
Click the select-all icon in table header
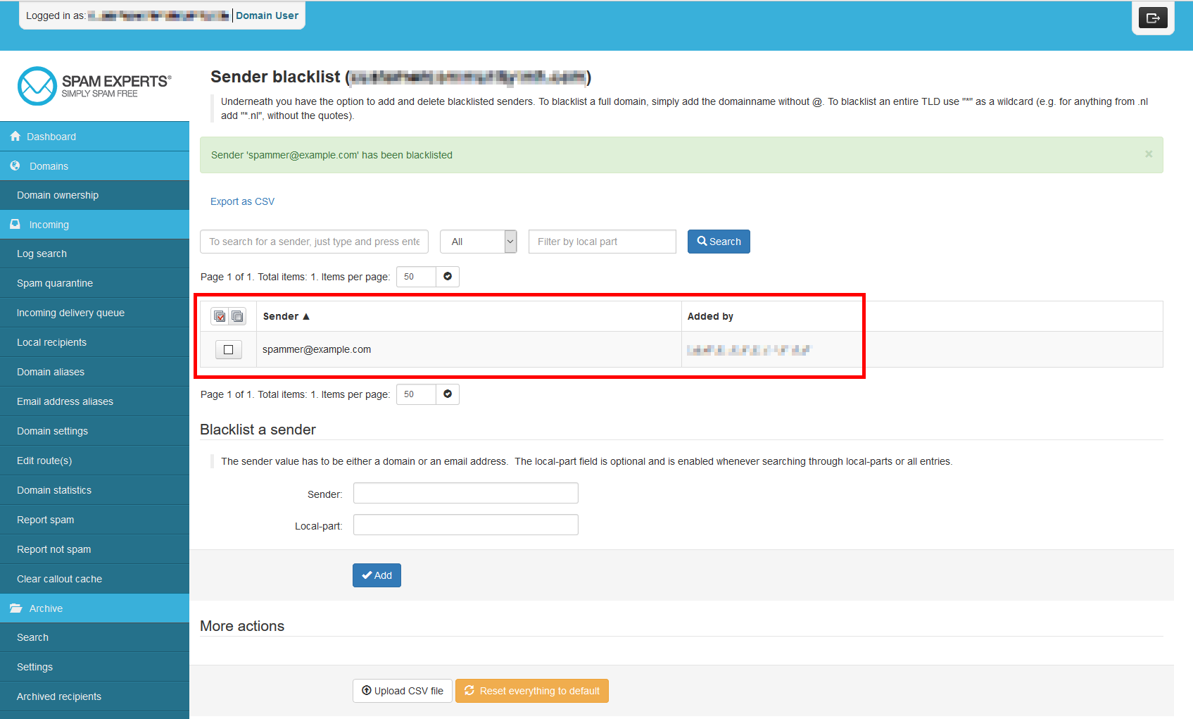click(220, 316)
